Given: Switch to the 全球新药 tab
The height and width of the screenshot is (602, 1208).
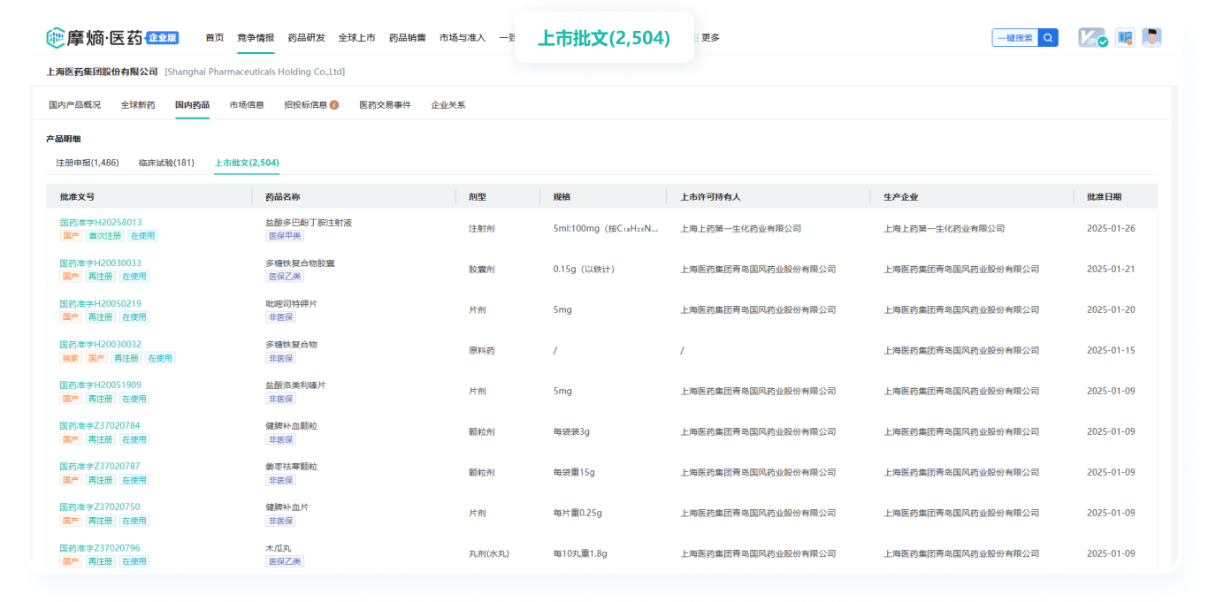Looking at the screenshot, I should point(138,105).
